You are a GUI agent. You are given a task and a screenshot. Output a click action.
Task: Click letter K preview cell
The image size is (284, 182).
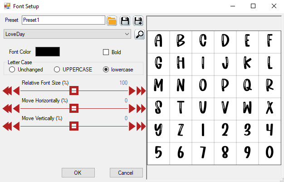pos(247,64)
